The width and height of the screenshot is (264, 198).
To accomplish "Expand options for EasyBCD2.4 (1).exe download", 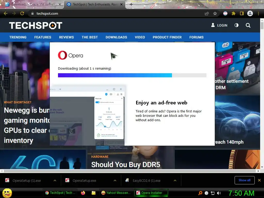I will click(175, 180).
